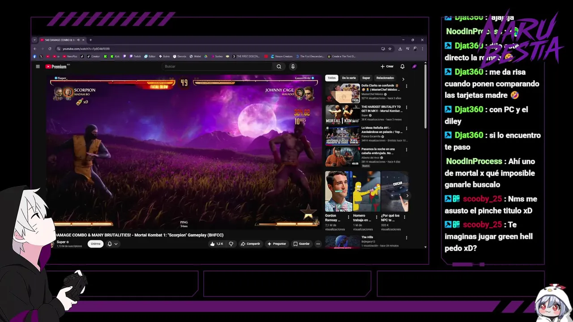Open more actions menu under the video
The height and width of the screenshot is (322, 573).
tap(318, 244)
